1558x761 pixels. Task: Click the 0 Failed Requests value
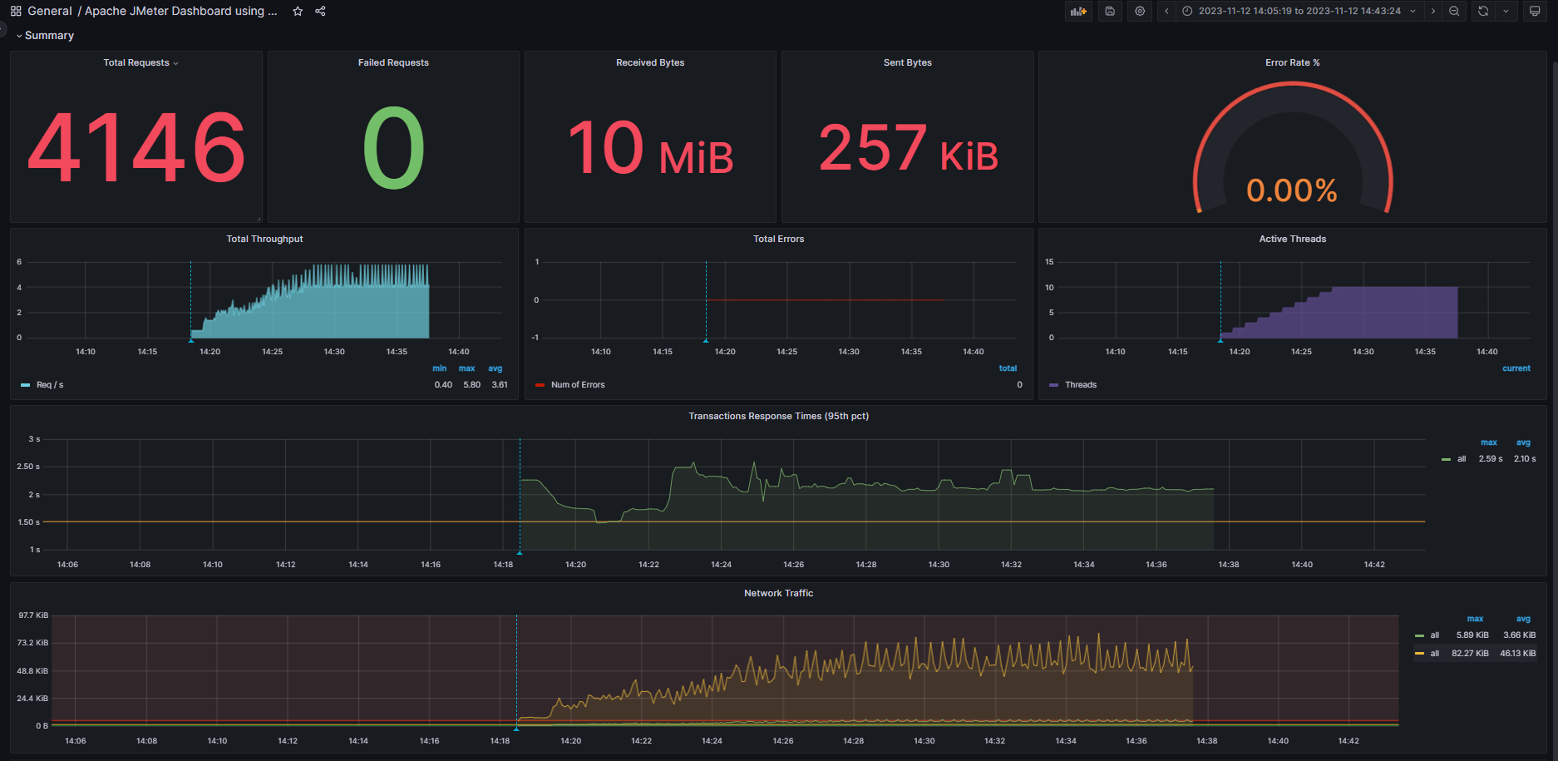click(393, 148)
